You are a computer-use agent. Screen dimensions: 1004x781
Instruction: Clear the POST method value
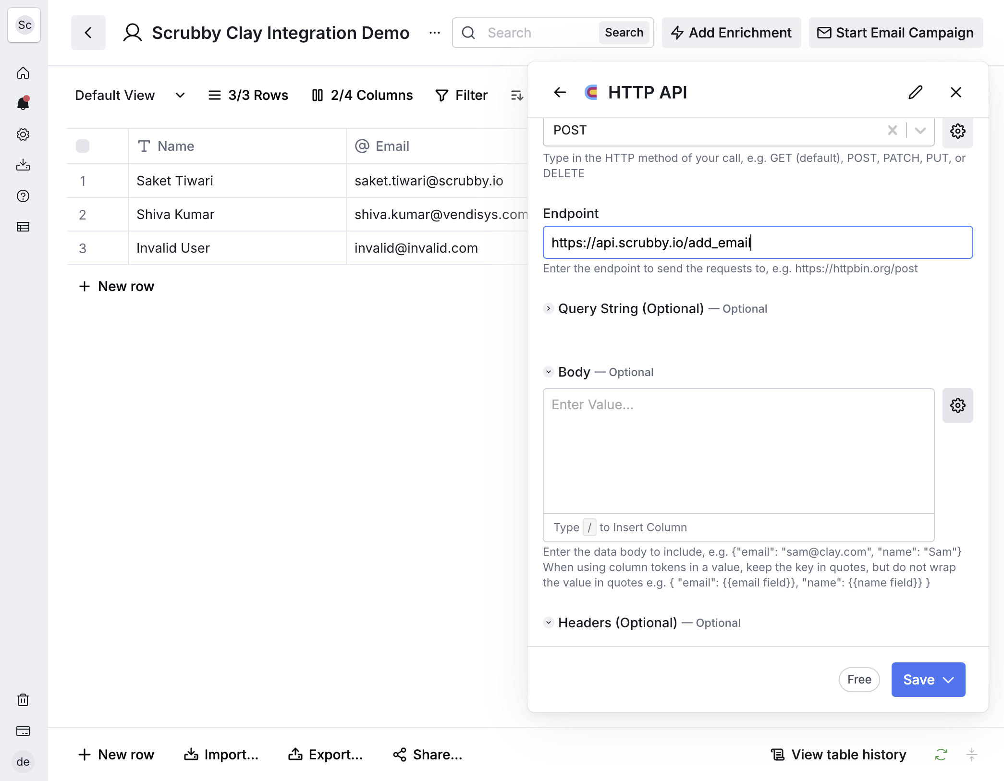pos(893,130)
